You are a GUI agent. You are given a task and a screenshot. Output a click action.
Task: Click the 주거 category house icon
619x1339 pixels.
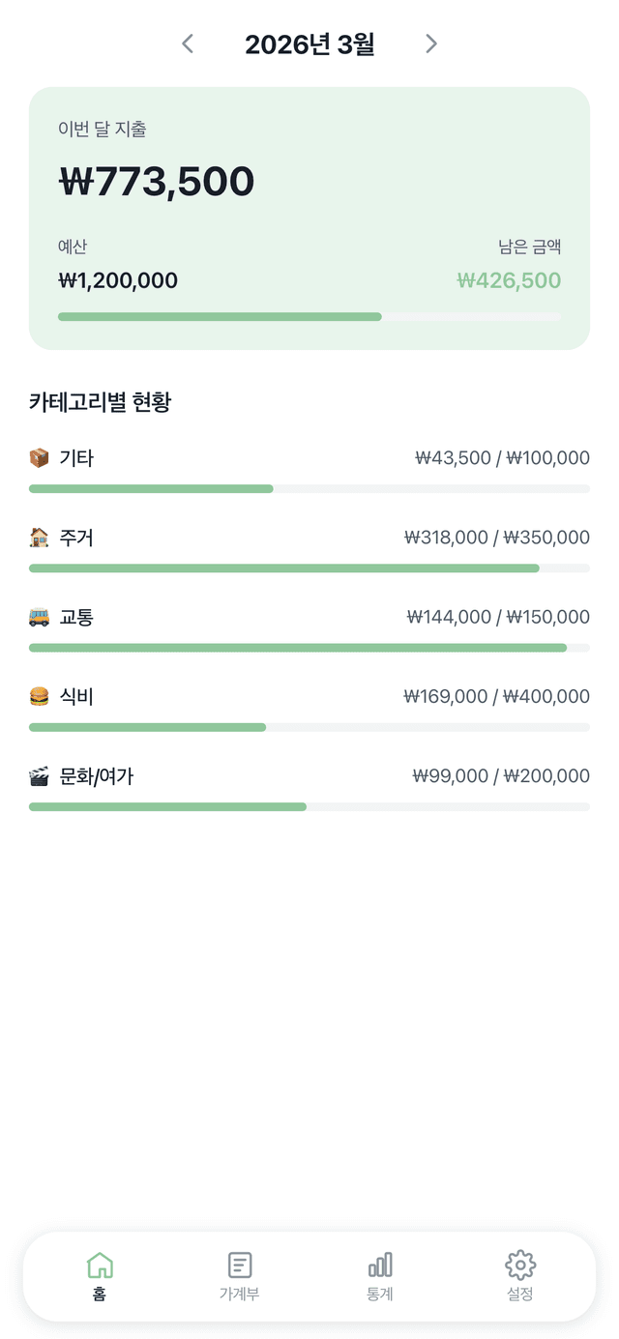point(38,538)
